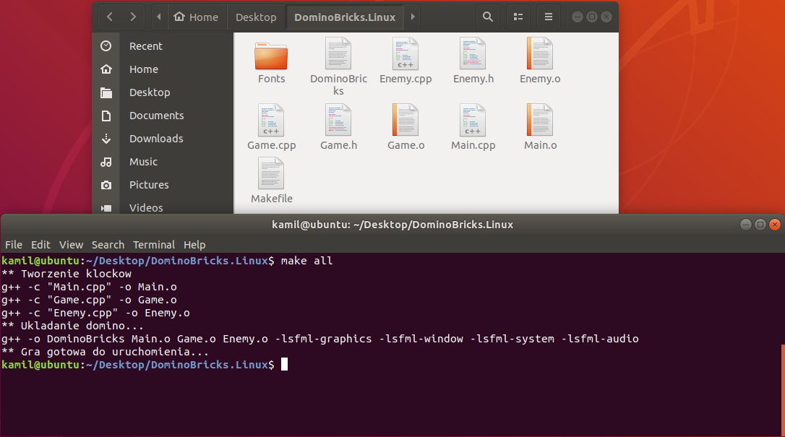785x437 pixels.
Task: Open the terminal View menu
Action: point(71,244)
